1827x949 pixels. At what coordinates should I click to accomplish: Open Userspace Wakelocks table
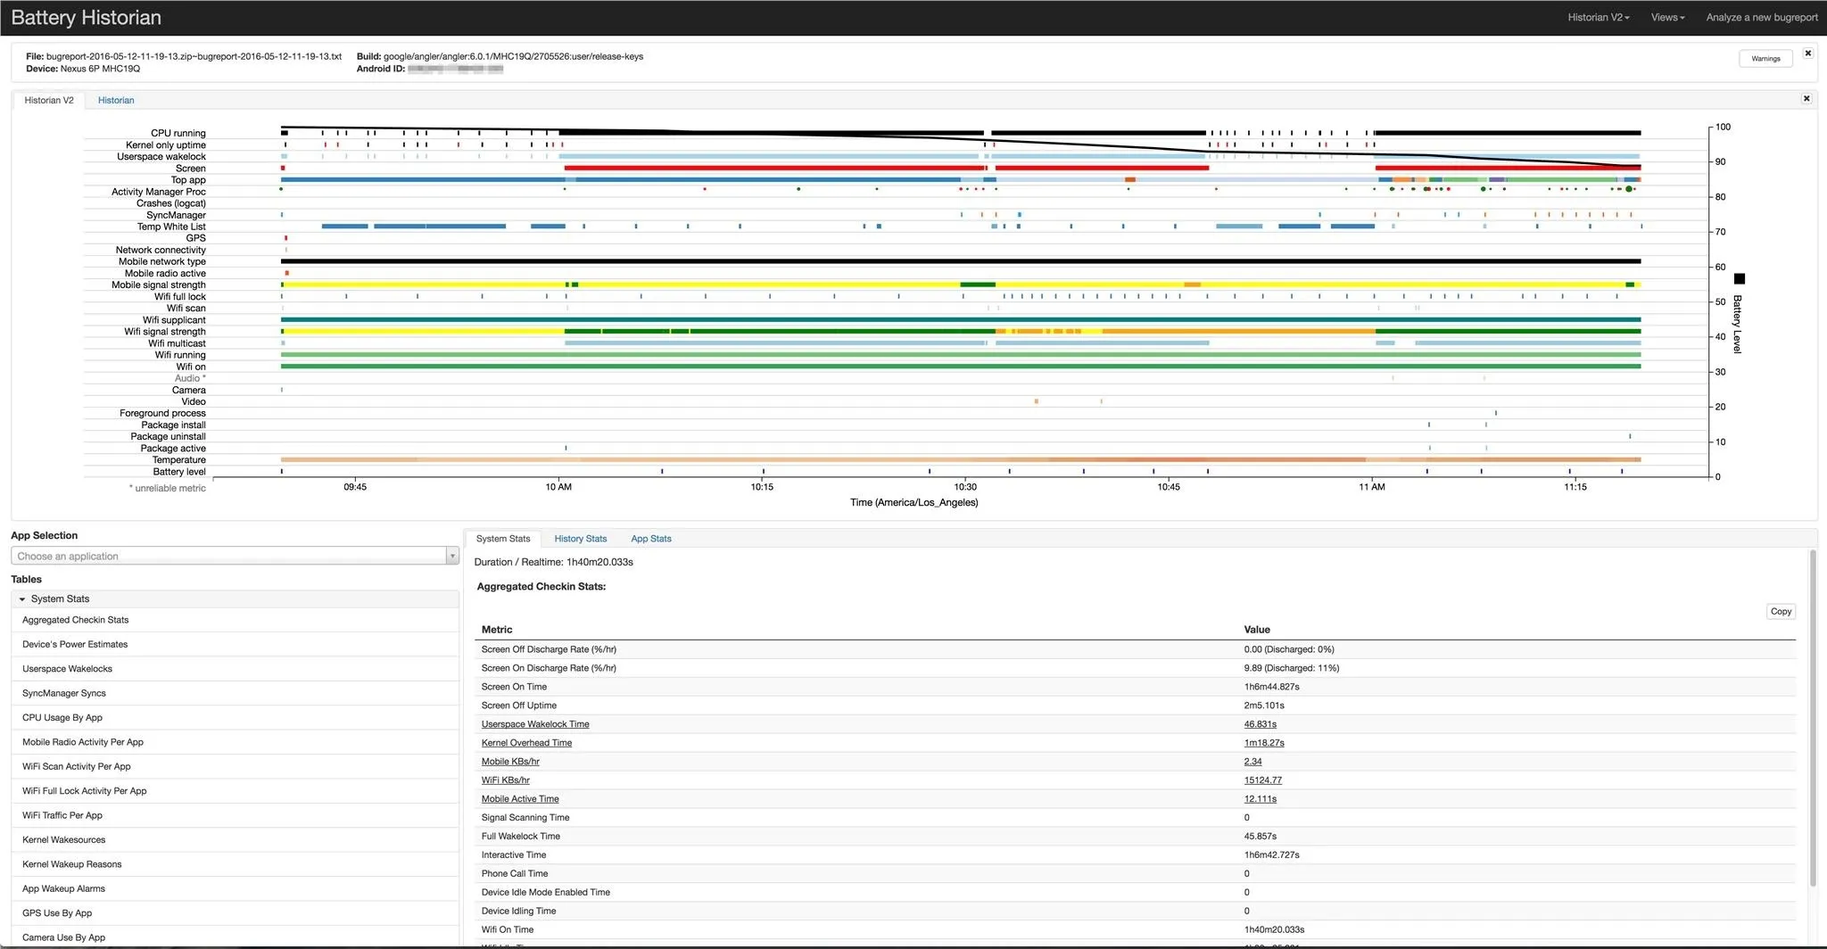[x=67, y=669]
